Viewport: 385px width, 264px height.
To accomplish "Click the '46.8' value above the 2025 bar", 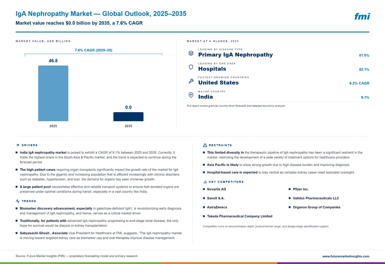I will [x=53, y=61].
